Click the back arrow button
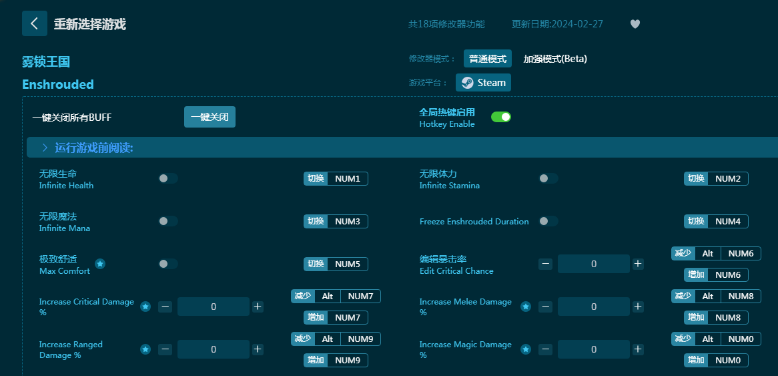Screen dimensions: 778x376 tap(34, 23)
